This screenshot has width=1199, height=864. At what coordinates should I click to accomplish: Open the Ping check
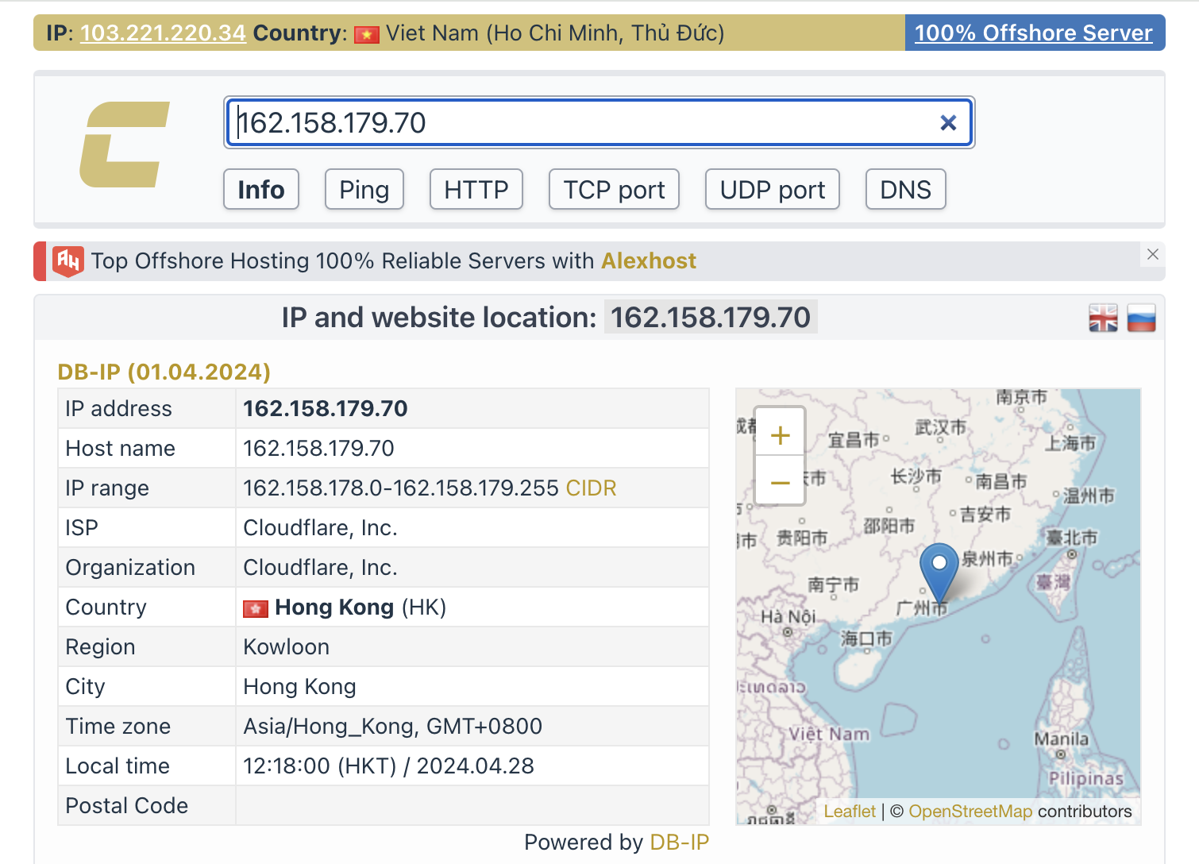tap(364, 189)
